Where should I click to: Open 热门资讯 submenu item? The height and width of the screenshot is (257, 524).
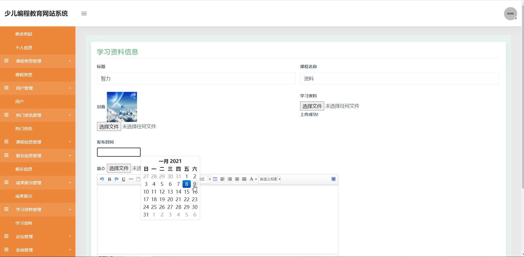click(x=24, y=128)
